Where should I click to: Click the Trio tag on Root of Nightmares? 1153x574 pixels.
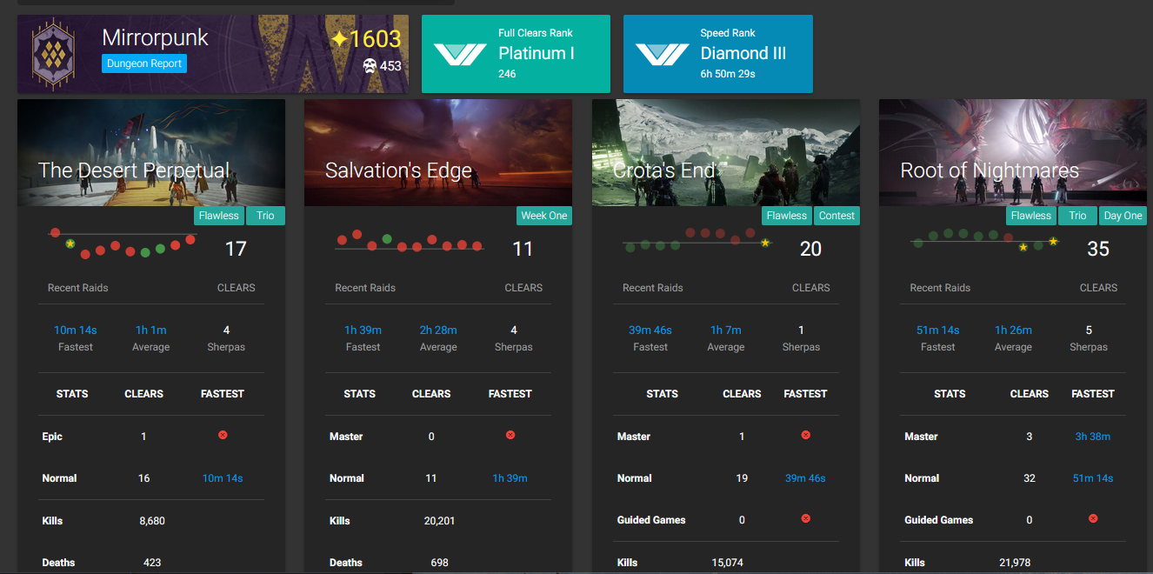click(1078, 216)
